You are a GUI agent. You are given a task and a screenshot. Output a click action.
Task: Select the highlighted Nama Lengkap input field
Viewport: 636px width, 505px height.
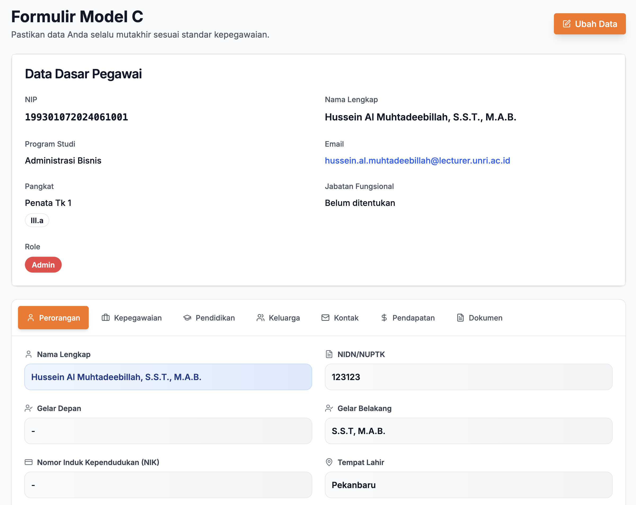click(168, 377)
